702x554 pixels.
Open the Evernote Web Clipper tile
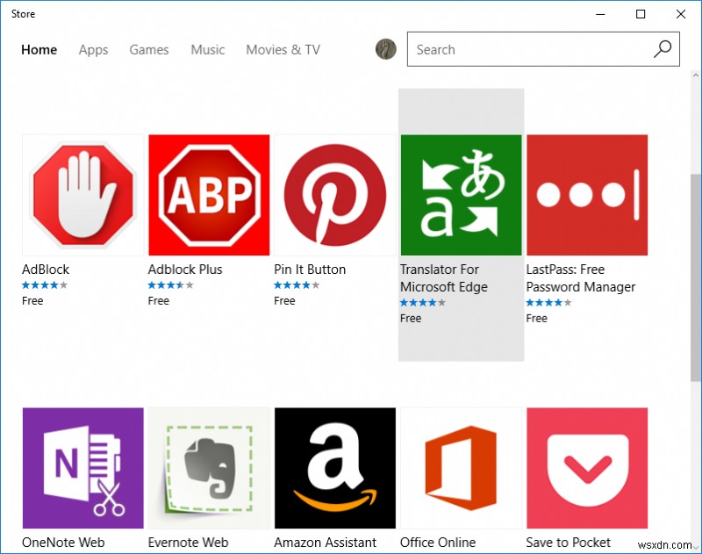click(208, 467)
